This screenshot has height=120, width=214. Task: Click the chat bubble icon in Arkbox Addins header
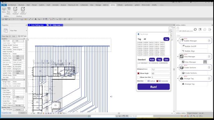pos(205,30)
